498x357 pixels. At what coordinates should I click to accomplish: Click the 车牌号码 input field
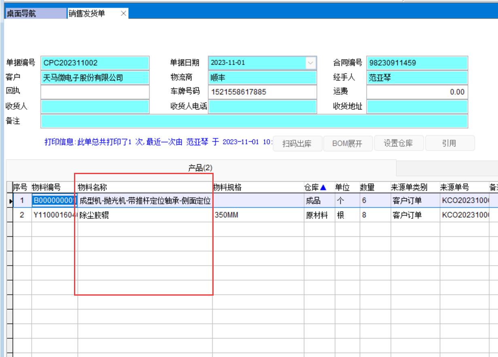point(263,92)
